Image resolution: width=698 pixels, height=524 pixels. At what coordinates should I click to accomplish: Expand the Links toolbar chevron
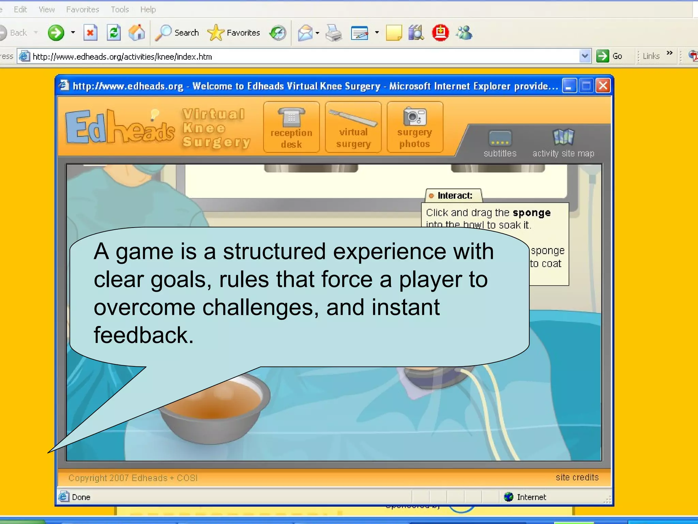[x=669, y=53]
